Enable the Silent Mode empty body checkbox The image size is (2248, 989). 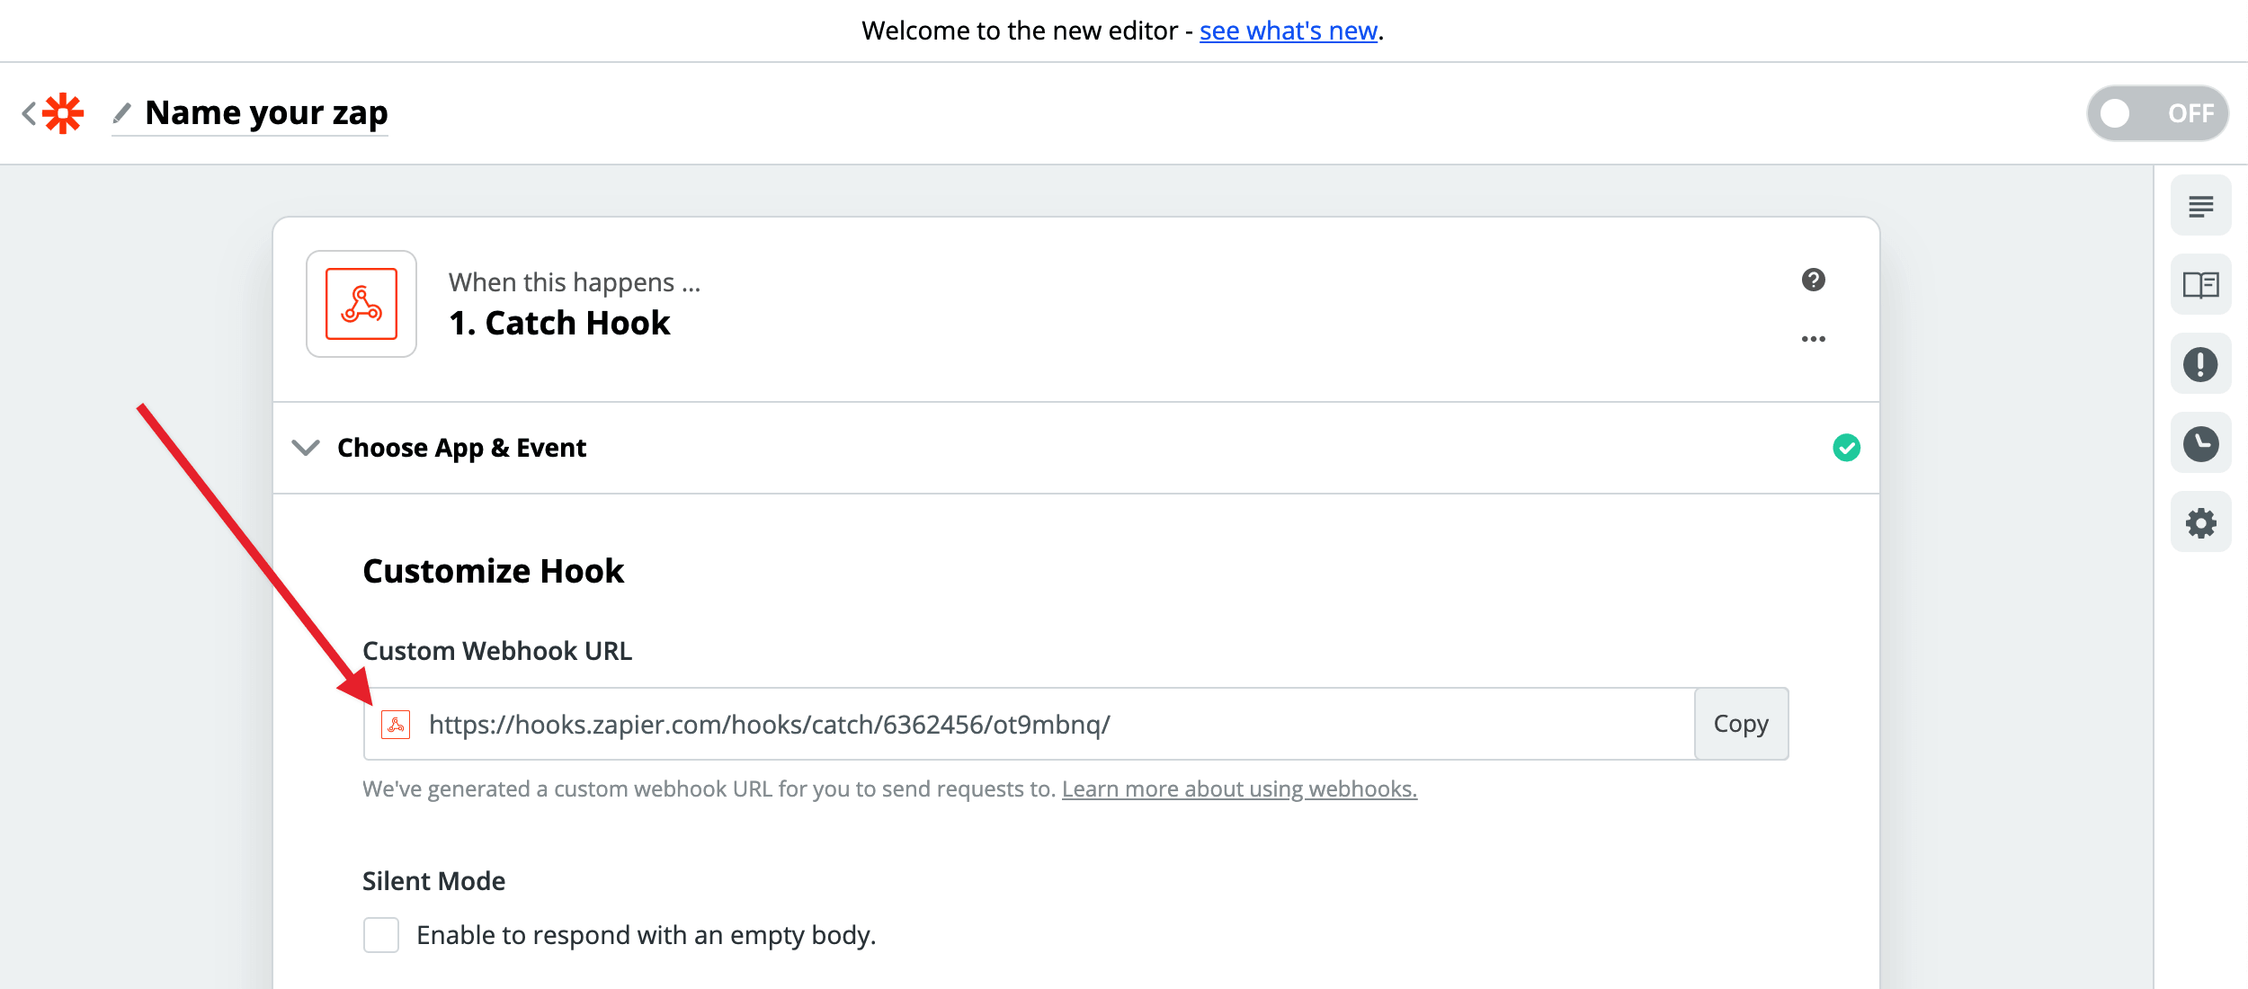381,935
